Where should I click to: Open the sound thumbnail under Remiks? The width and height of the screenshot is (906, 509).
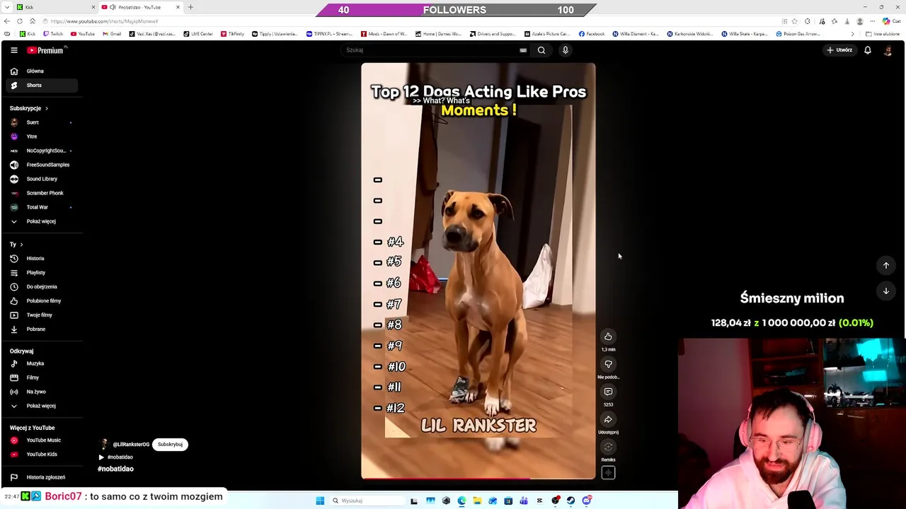[x=608, y=473]
